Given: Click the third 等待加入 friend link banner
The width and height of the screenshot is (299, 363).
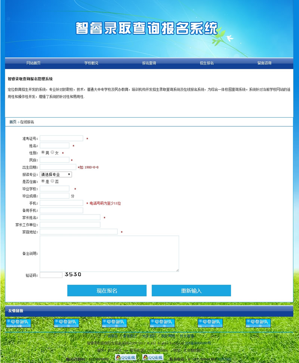Looking at the screenshot, I should [114, 322].
